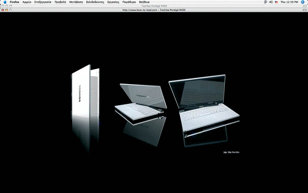Open the Παράθυρο menu

tap(129, 2)
